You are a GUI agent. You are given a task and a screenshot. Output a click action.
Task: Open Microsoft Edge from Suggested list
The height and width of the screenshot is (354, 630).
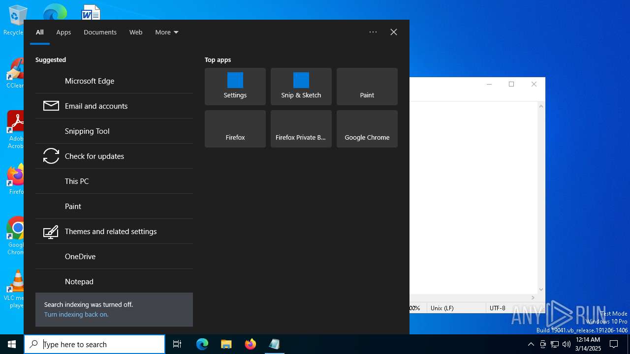point(114,81)
